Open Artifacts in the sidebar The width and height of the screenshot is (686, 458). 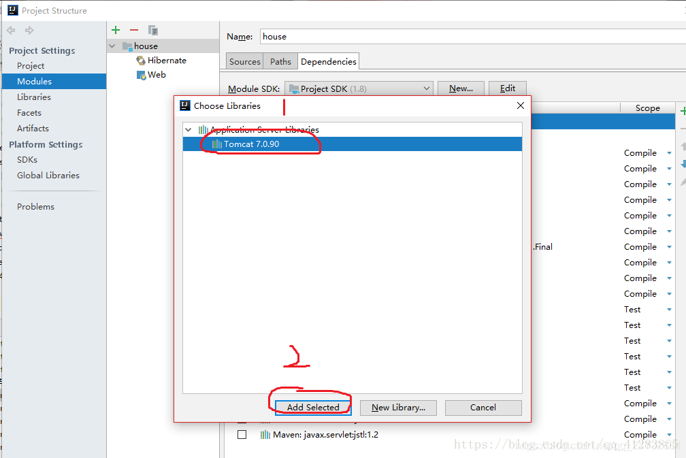[x=33, y=129]
